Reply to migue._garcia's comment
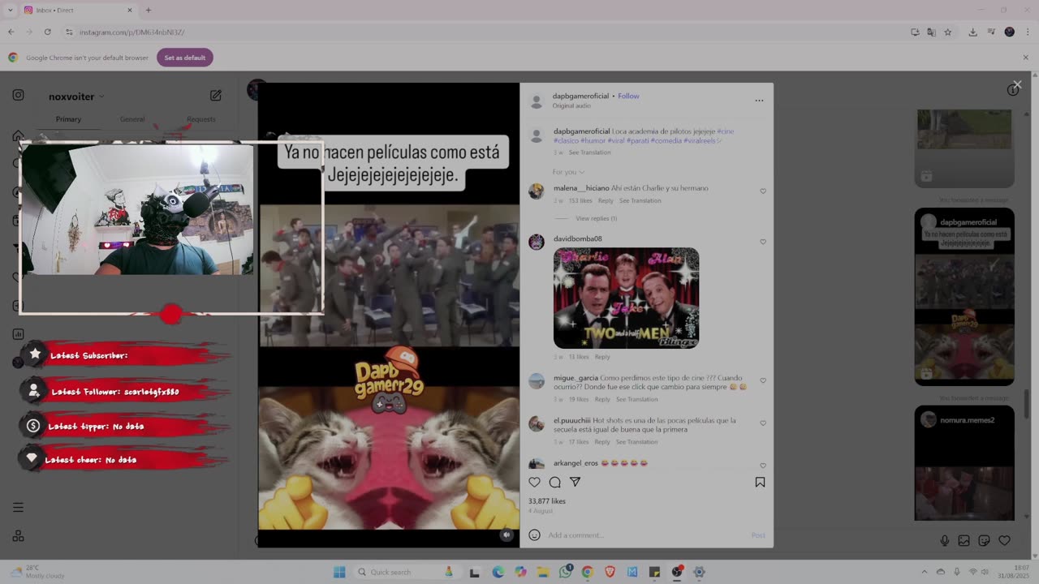The width and height of the screenshot is (1039, 584). point(601,399)
